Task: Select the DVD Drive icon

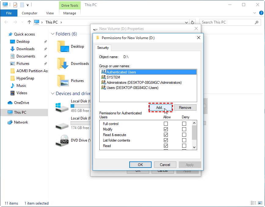Action: pos(62,140)
